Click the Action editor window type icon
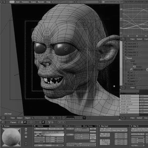 pos(123,118)
